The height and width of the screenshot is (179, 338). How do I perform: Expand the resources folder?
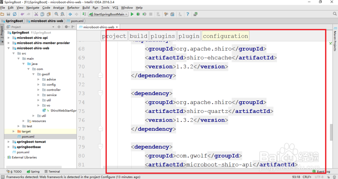[x=24, y=121]
